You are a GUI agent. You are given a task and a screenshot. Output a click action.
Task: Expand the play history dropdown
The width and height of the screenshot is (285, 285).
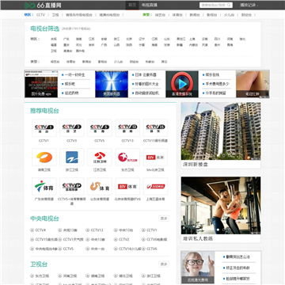(249, 5)
